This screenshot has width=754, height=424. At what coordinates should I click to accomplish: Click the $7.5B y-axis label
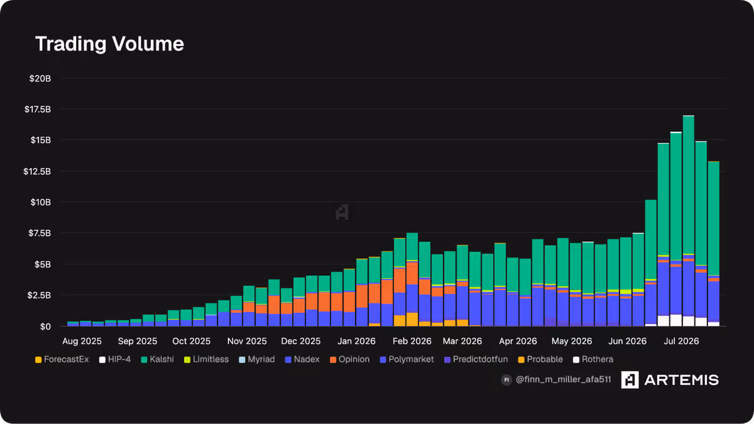pos(40,233)
